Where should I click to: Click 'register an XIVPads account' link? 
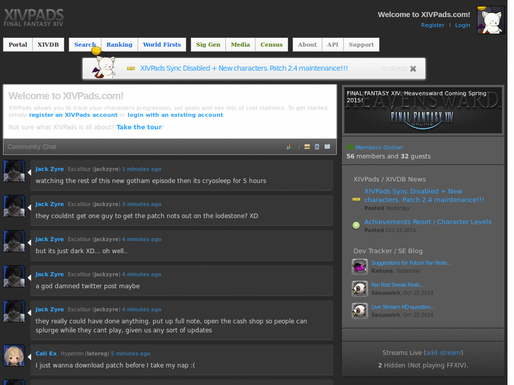[73, 115]
